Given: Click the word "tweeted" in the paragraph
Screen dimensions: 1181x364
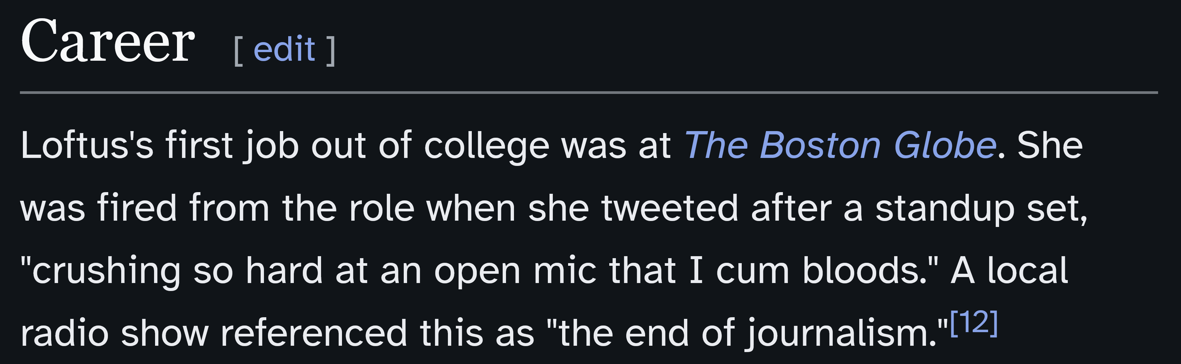Looking at the screenshot, I should tap(669, 208).
